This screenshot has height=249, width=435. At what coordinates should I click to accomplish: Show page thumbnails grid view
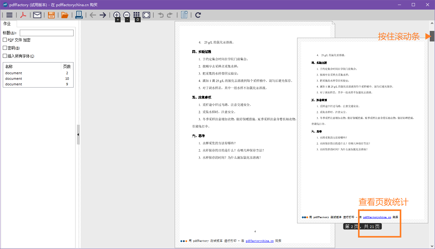[x=137, y=15]
